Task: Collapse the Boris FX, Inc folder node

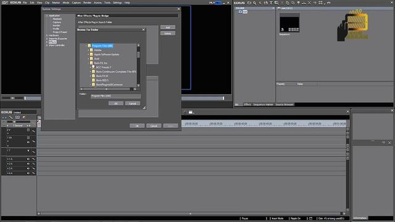Action: click(88, 63)
